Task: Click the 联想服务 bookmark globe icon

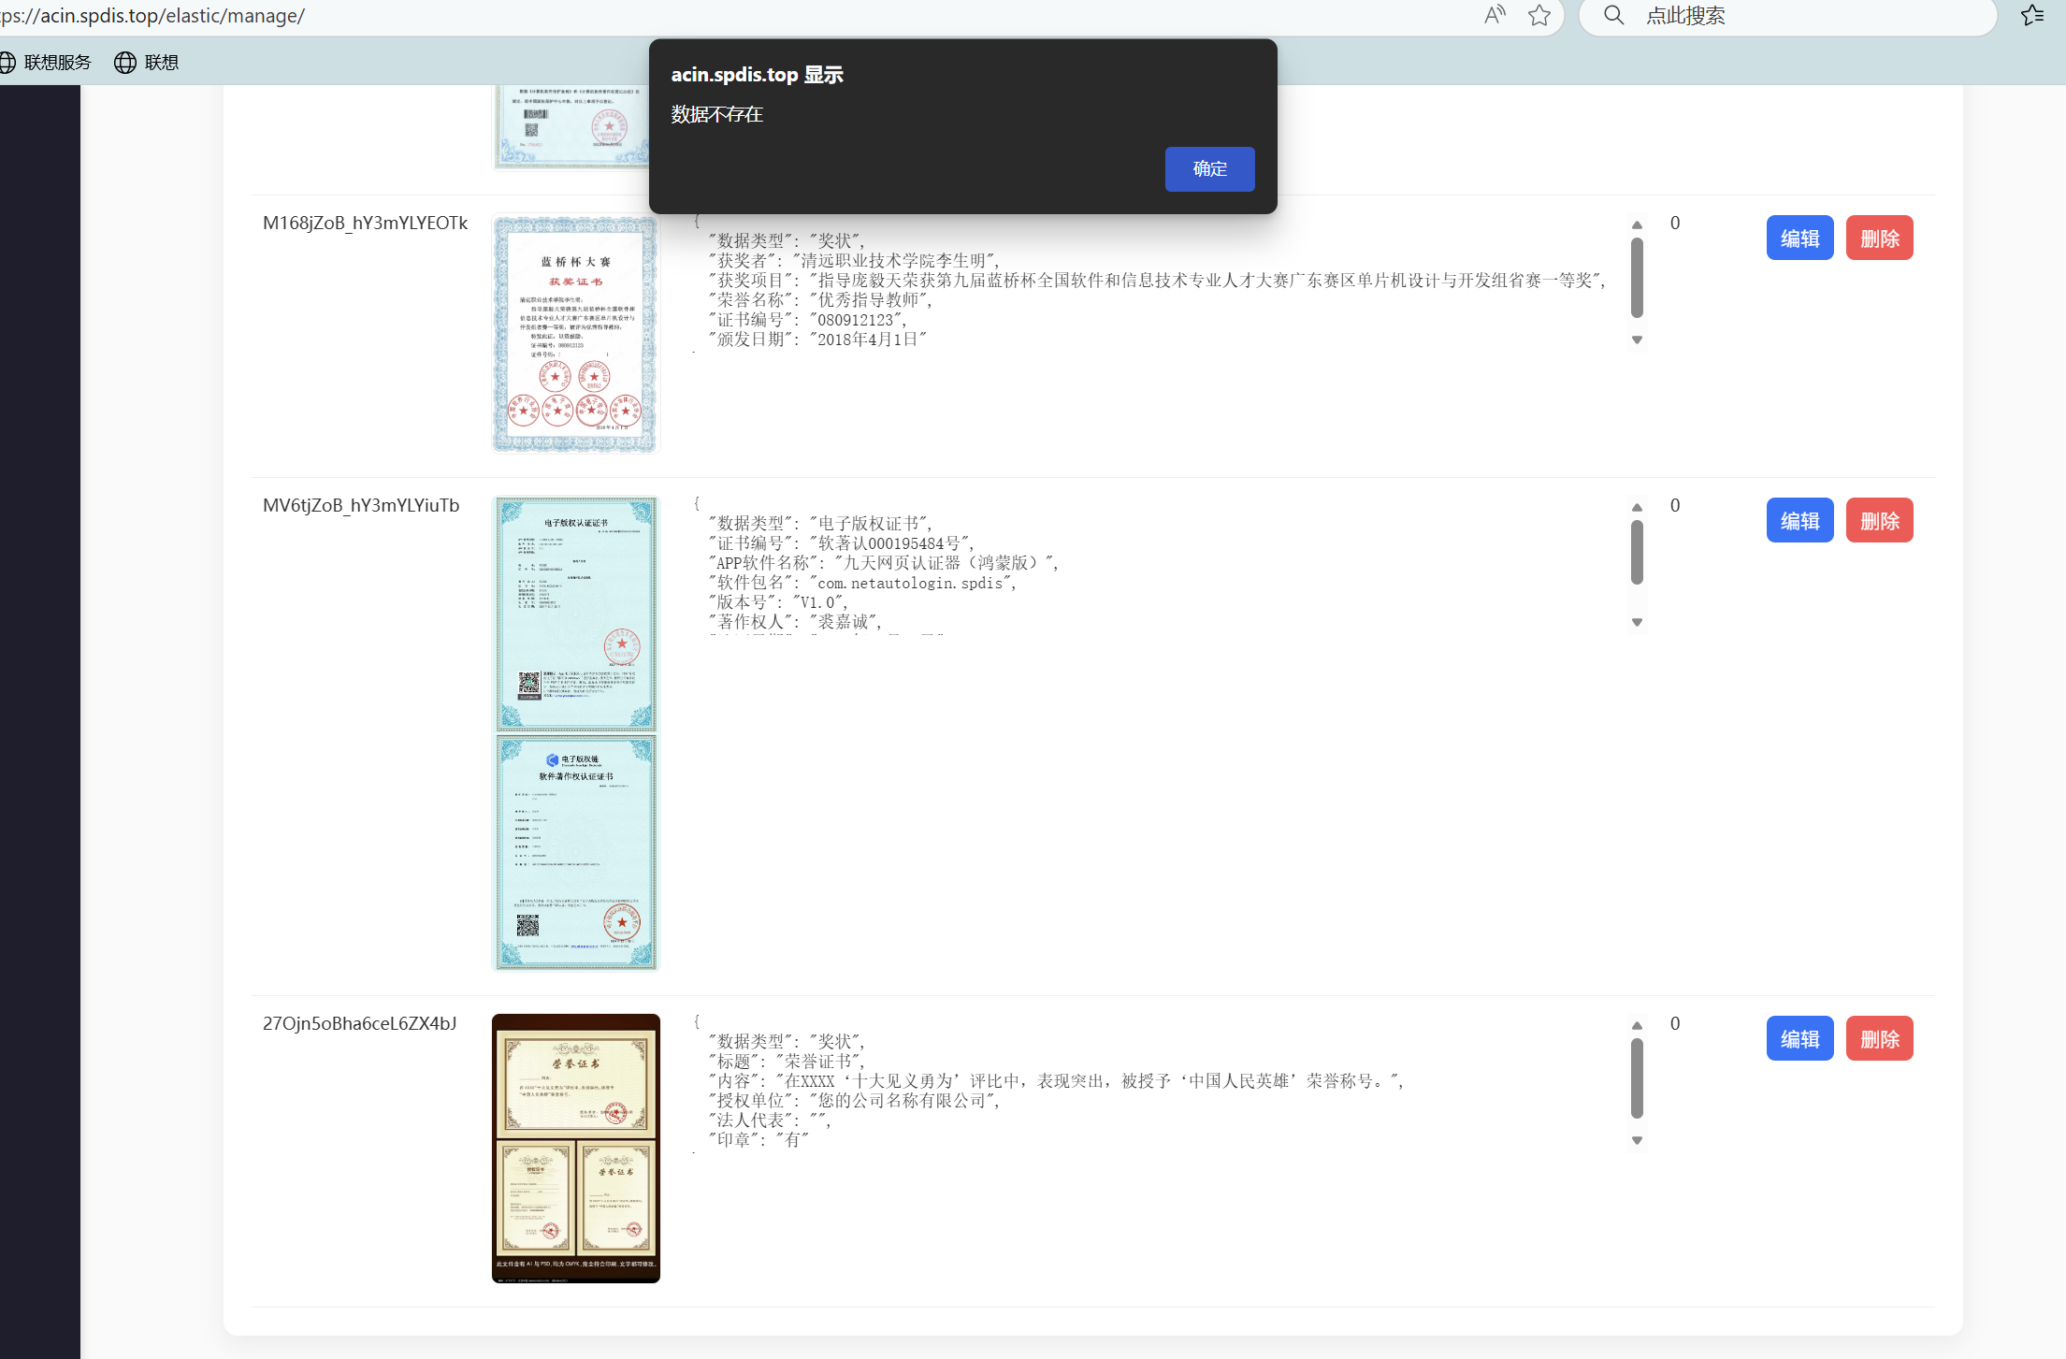Action: click(x=7, y=63)
